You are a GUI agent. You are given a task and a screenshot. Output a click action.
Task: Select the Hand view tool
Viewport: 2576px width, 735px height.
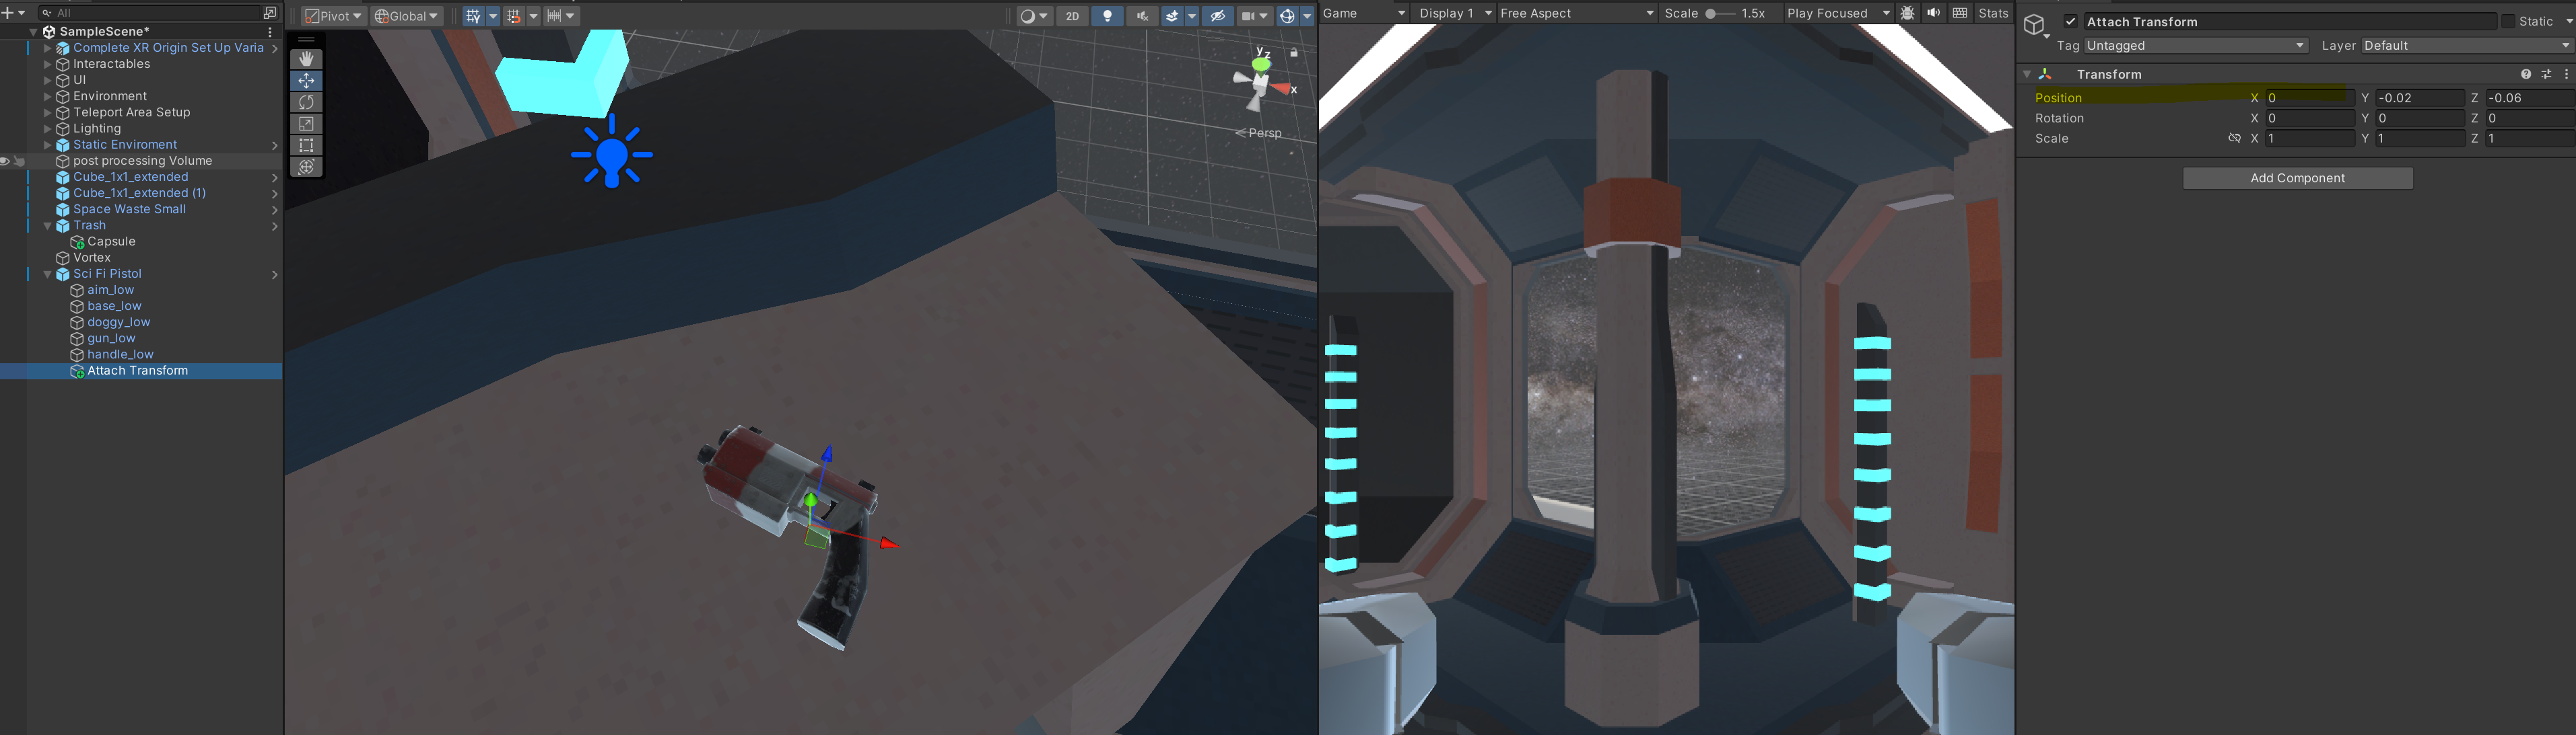click(x=306, y=59)
